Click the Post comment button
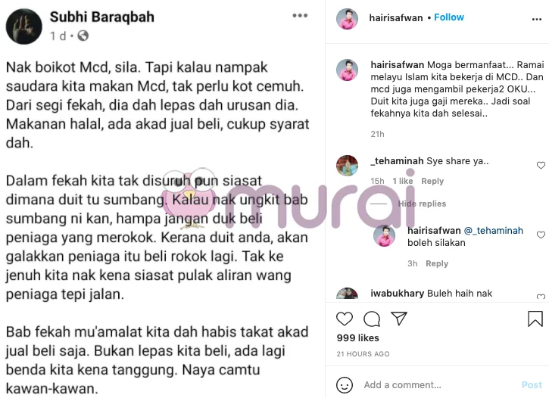549x398 pixels. point(532,385)
